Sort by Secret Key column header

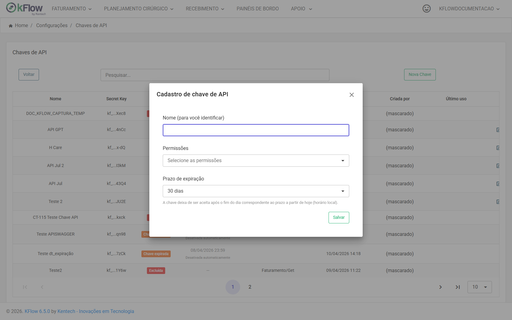pos(116,99)
